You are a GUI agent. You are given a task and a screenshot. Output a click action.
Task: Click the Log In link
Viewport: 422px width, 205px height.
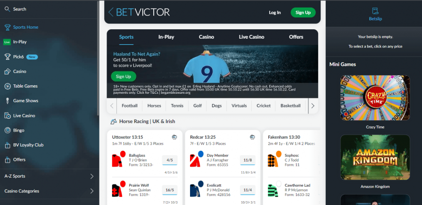tap(275, 12)
